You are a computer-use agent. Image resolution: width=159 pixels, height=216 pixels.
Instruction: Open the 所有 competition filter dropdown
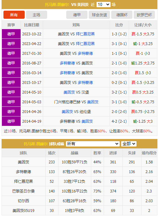[93, 144]
